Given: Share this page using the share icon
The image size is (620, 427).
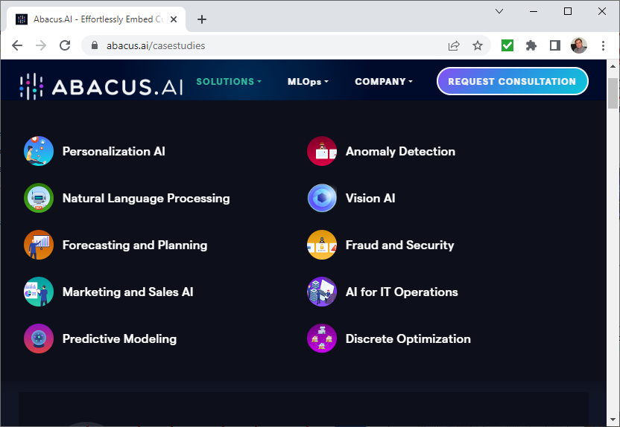Looking at the screenshot, I should (454, 46).
